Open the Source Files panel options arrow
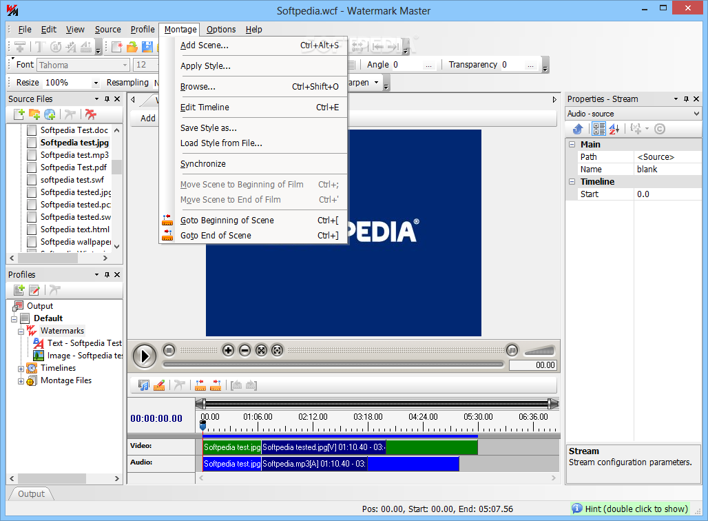The height and width of the screenshot is (521, 708). tap(96, 99)
